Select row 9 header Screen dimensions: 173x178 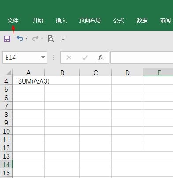(6, 123)
